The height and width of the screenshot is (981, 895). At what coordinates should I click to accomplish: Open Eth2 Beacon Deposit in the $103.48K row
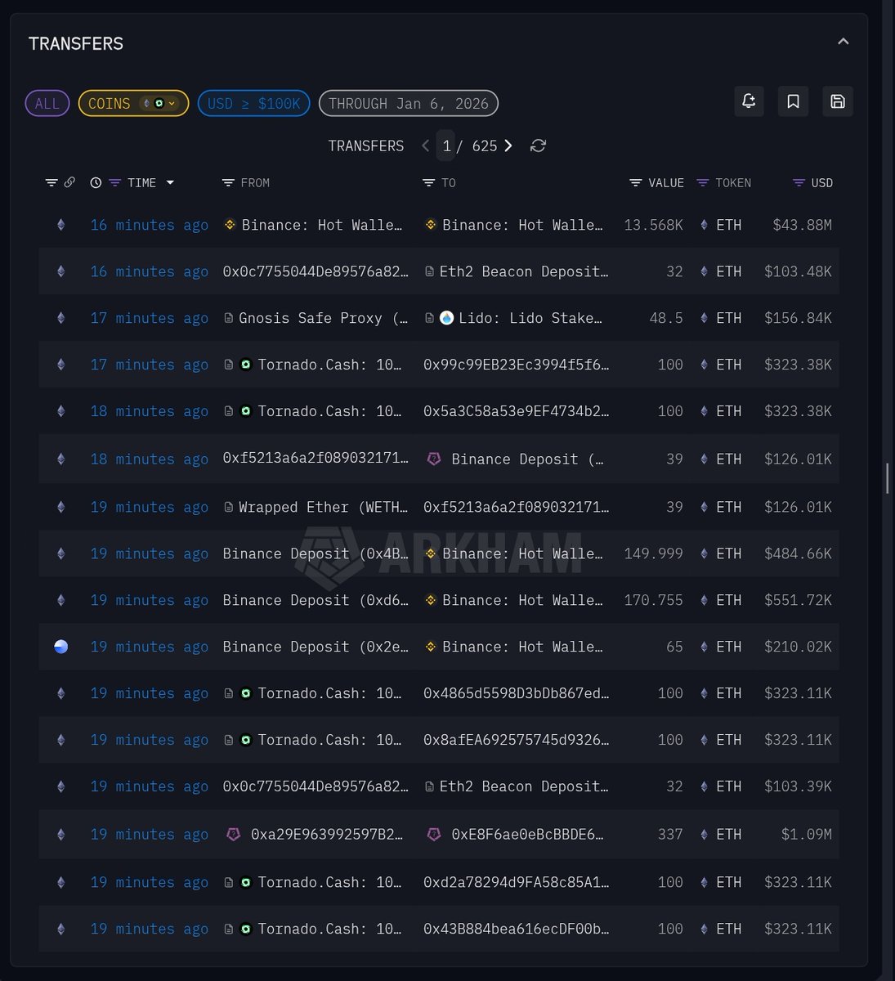524,271
